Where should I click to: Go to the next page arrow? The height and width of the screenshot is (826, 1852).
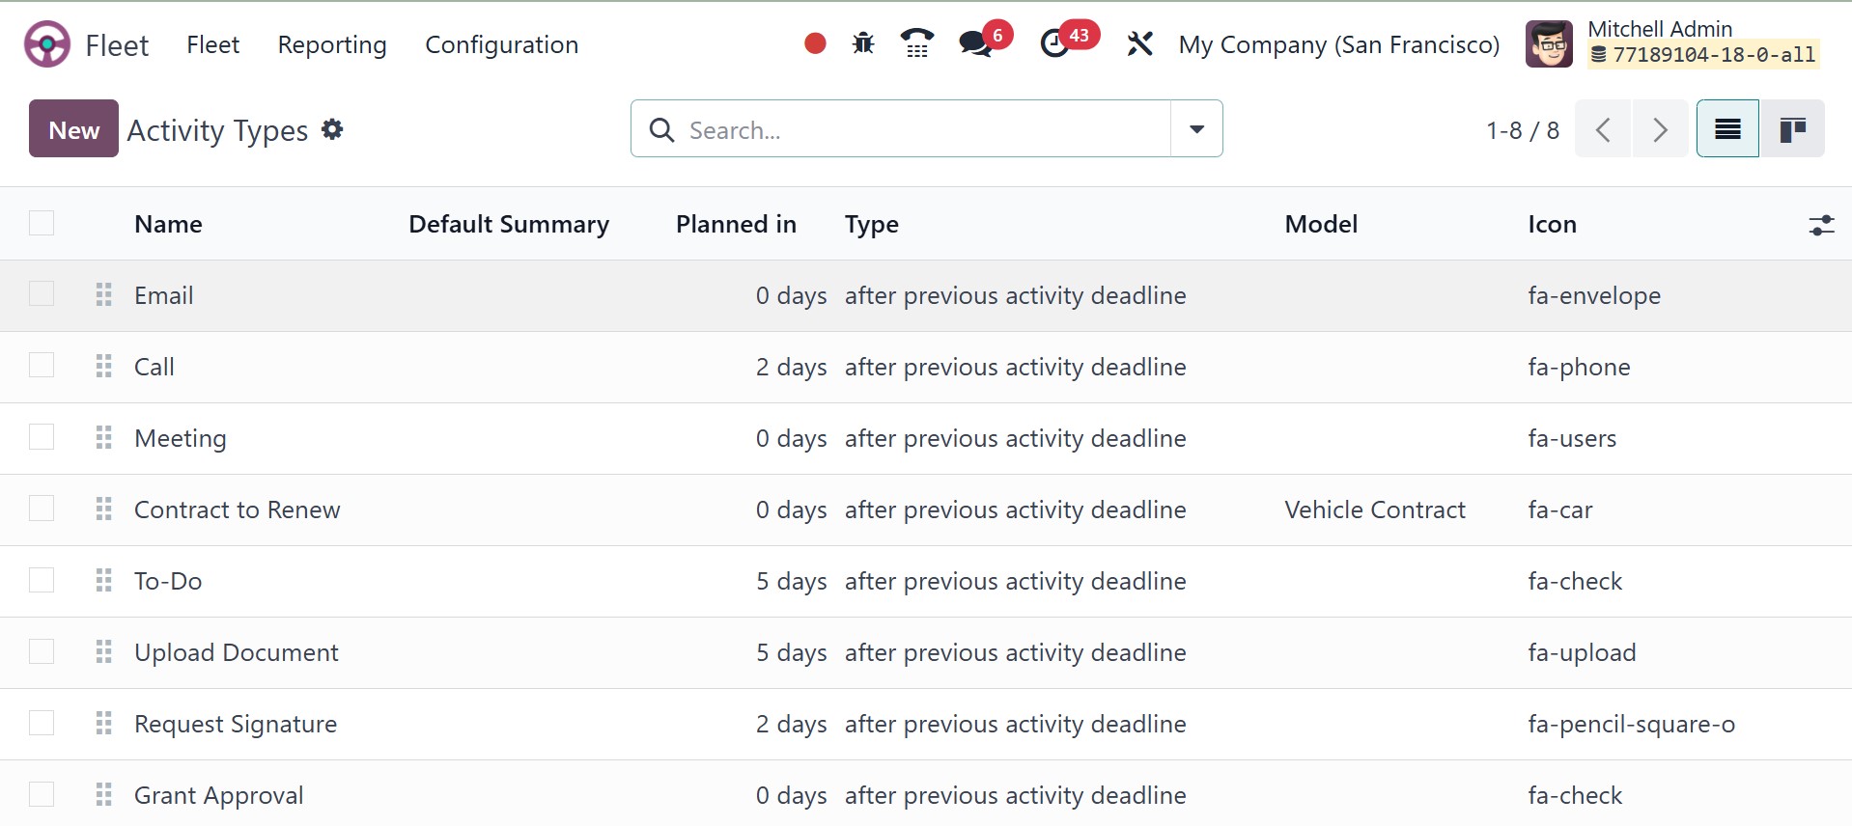[1660, 129]
